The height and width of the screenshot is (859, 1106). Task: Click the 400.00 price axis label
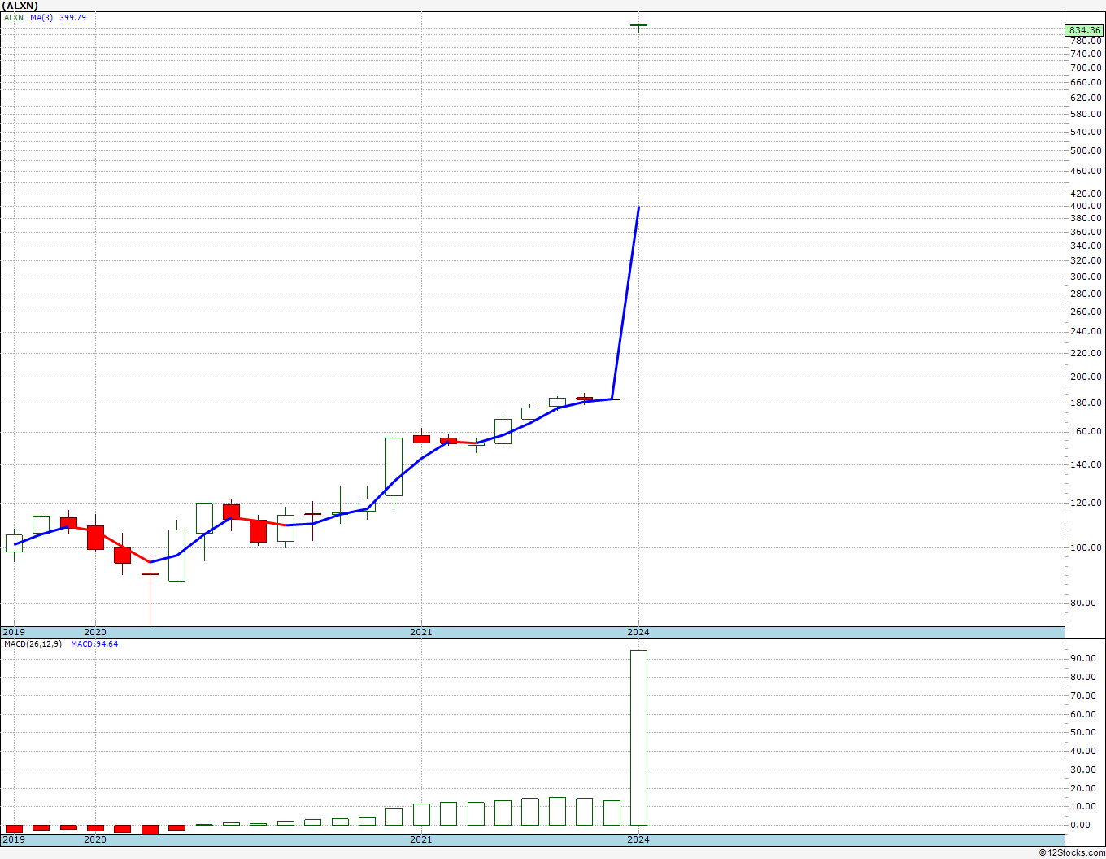(x=1086, y=206)
